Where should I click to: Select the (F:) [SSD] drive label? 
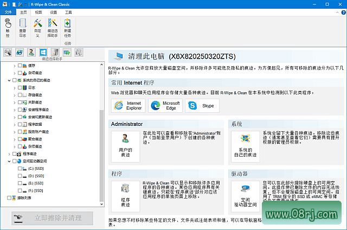point(36,190)
